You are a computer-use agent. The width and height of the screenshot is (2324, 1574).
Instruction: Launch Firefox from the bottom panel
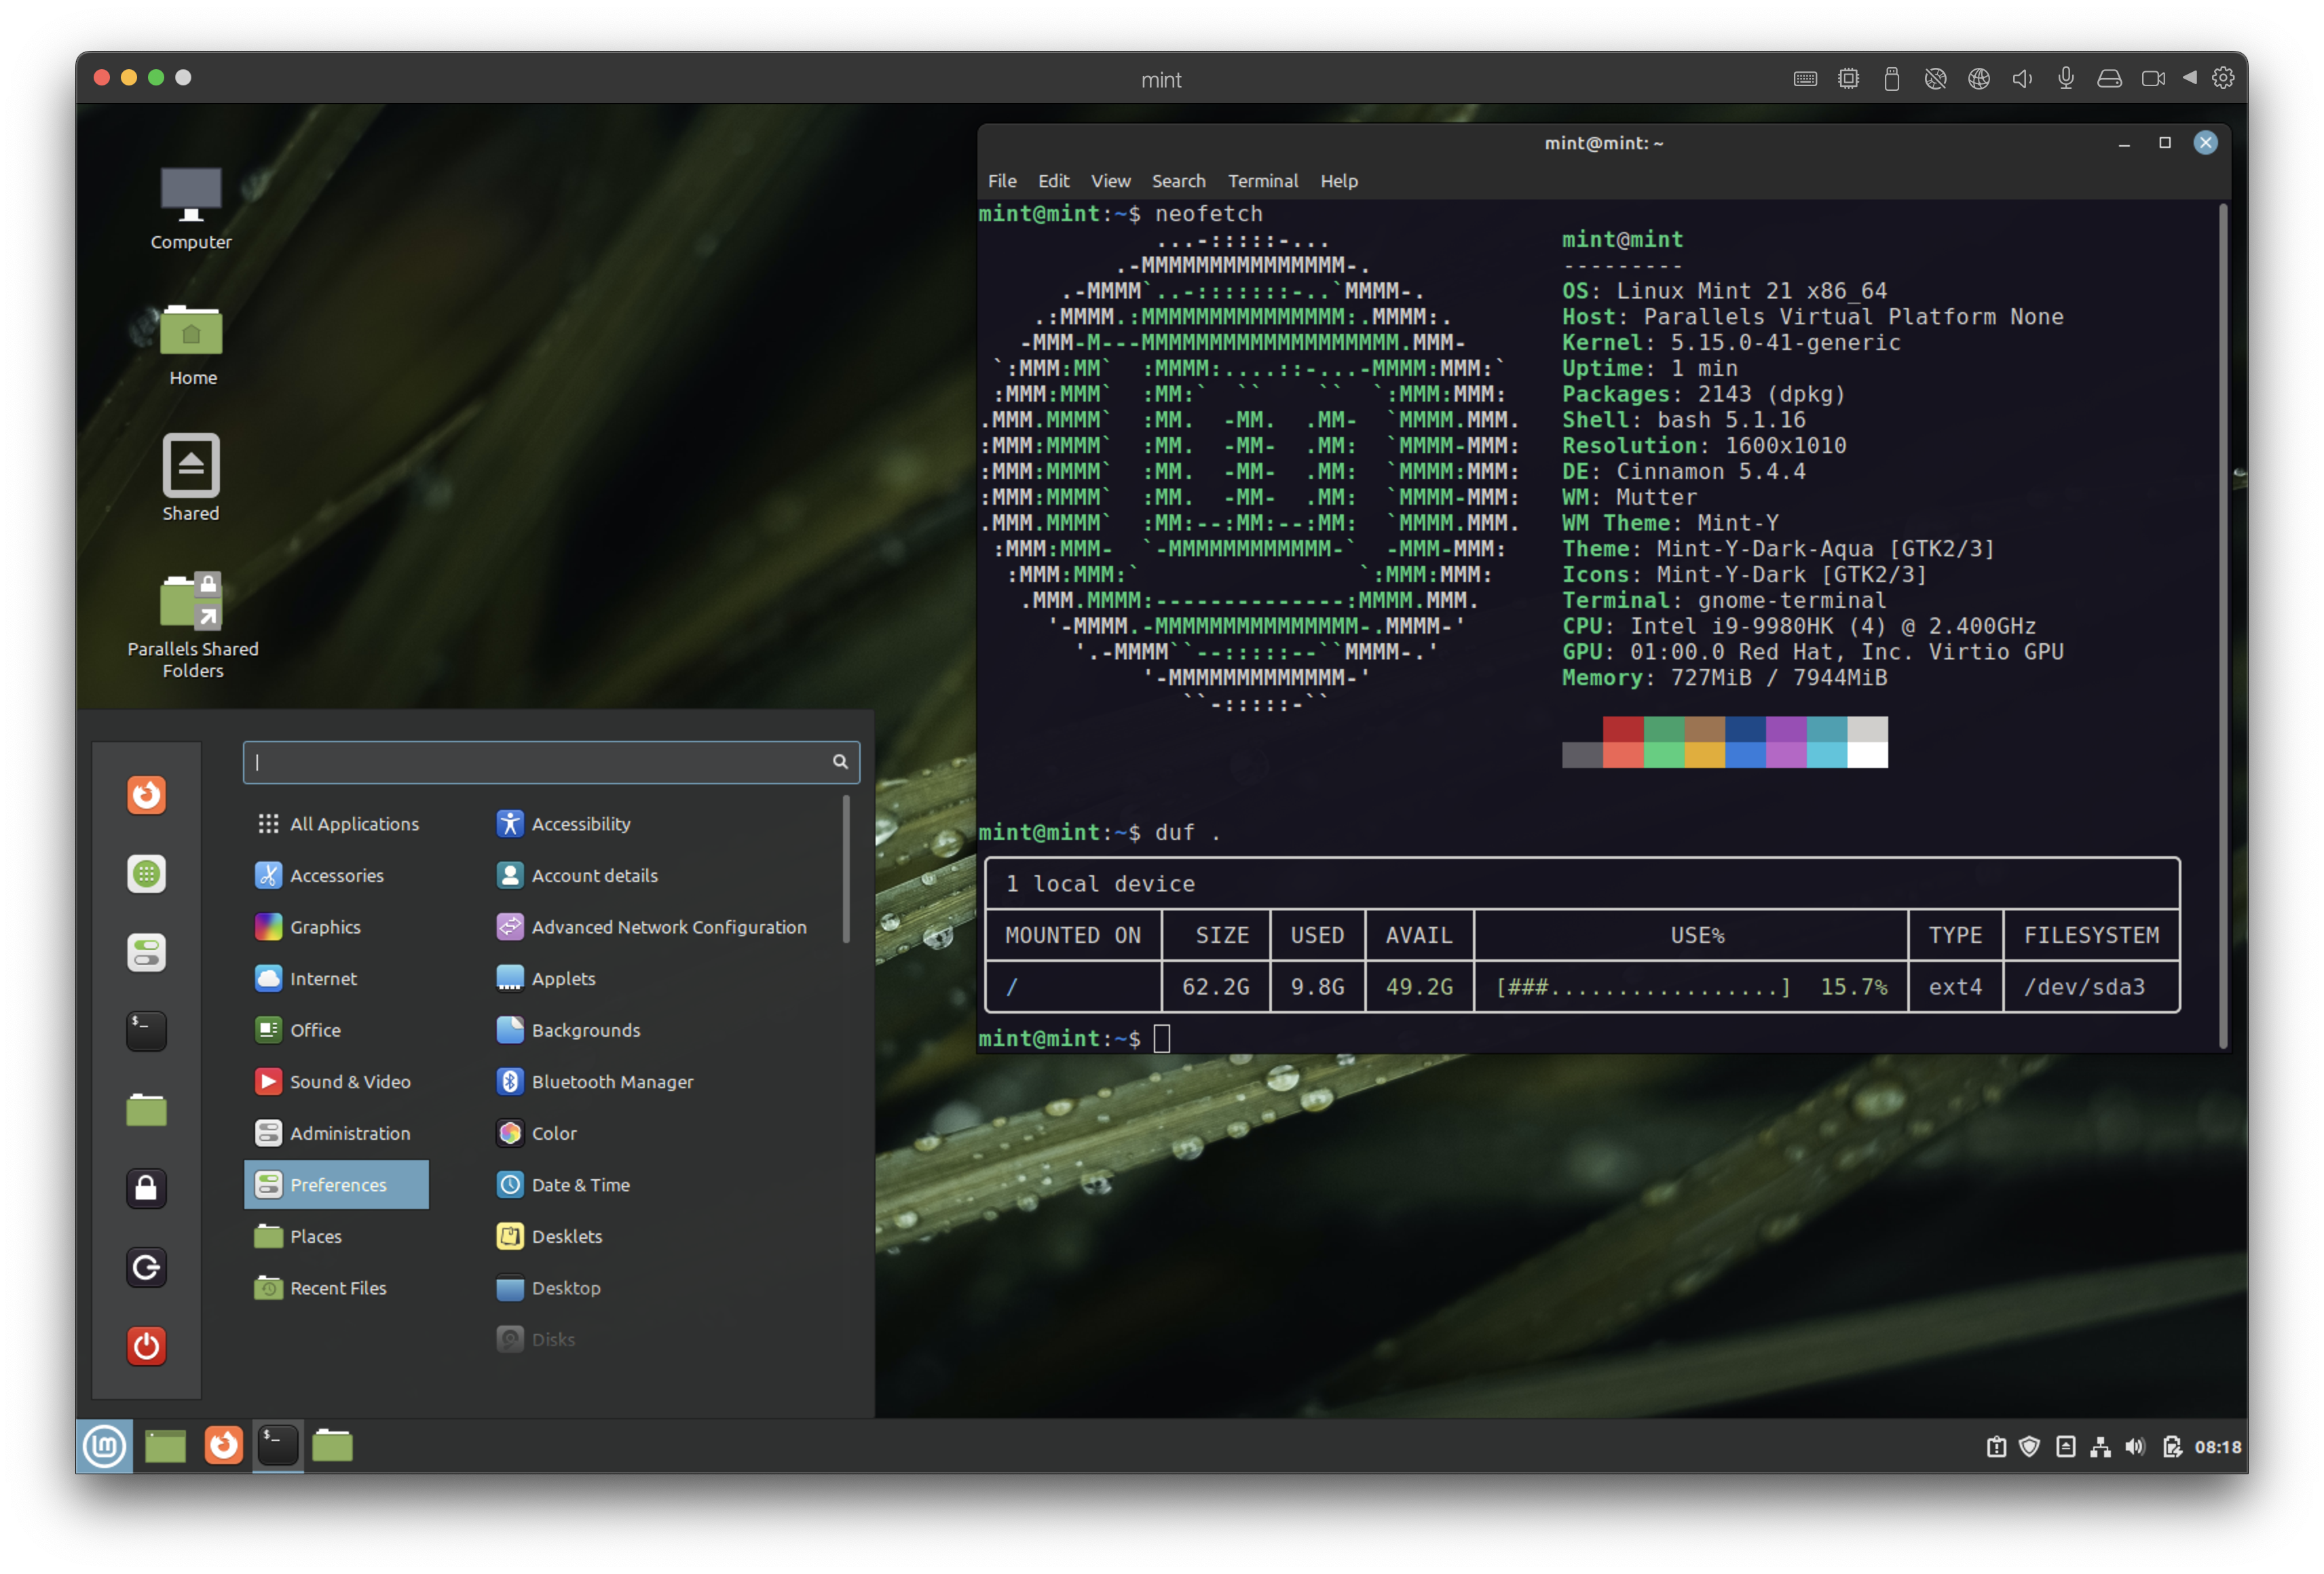pyautogui.click(x=223, y=1445)
